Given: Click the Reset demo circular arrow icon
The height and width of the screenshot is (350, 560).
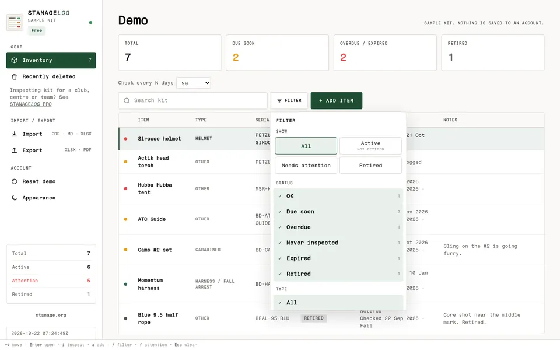Looking at the screenshot, I should pyautogui.click(x=14, y=181).
